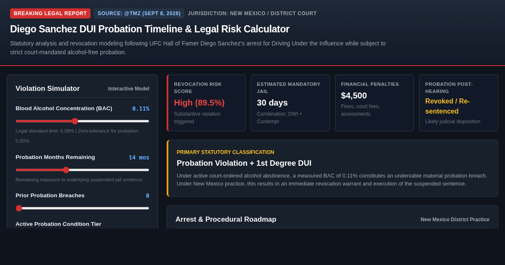
Task: Click the Blood Alcohol Concentration (BAC) label
Action: point(64,109)
